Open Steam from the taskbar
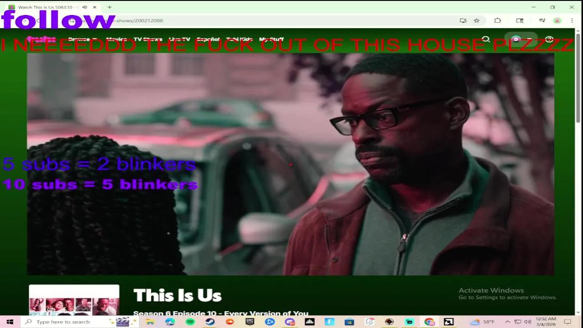The image size is (583, 328). (x=210, y=322)
